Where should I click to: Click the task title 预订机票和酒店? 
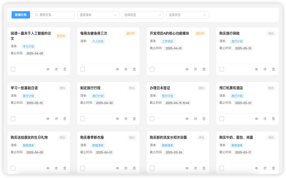pyautogui.click(x=231, y=88)
